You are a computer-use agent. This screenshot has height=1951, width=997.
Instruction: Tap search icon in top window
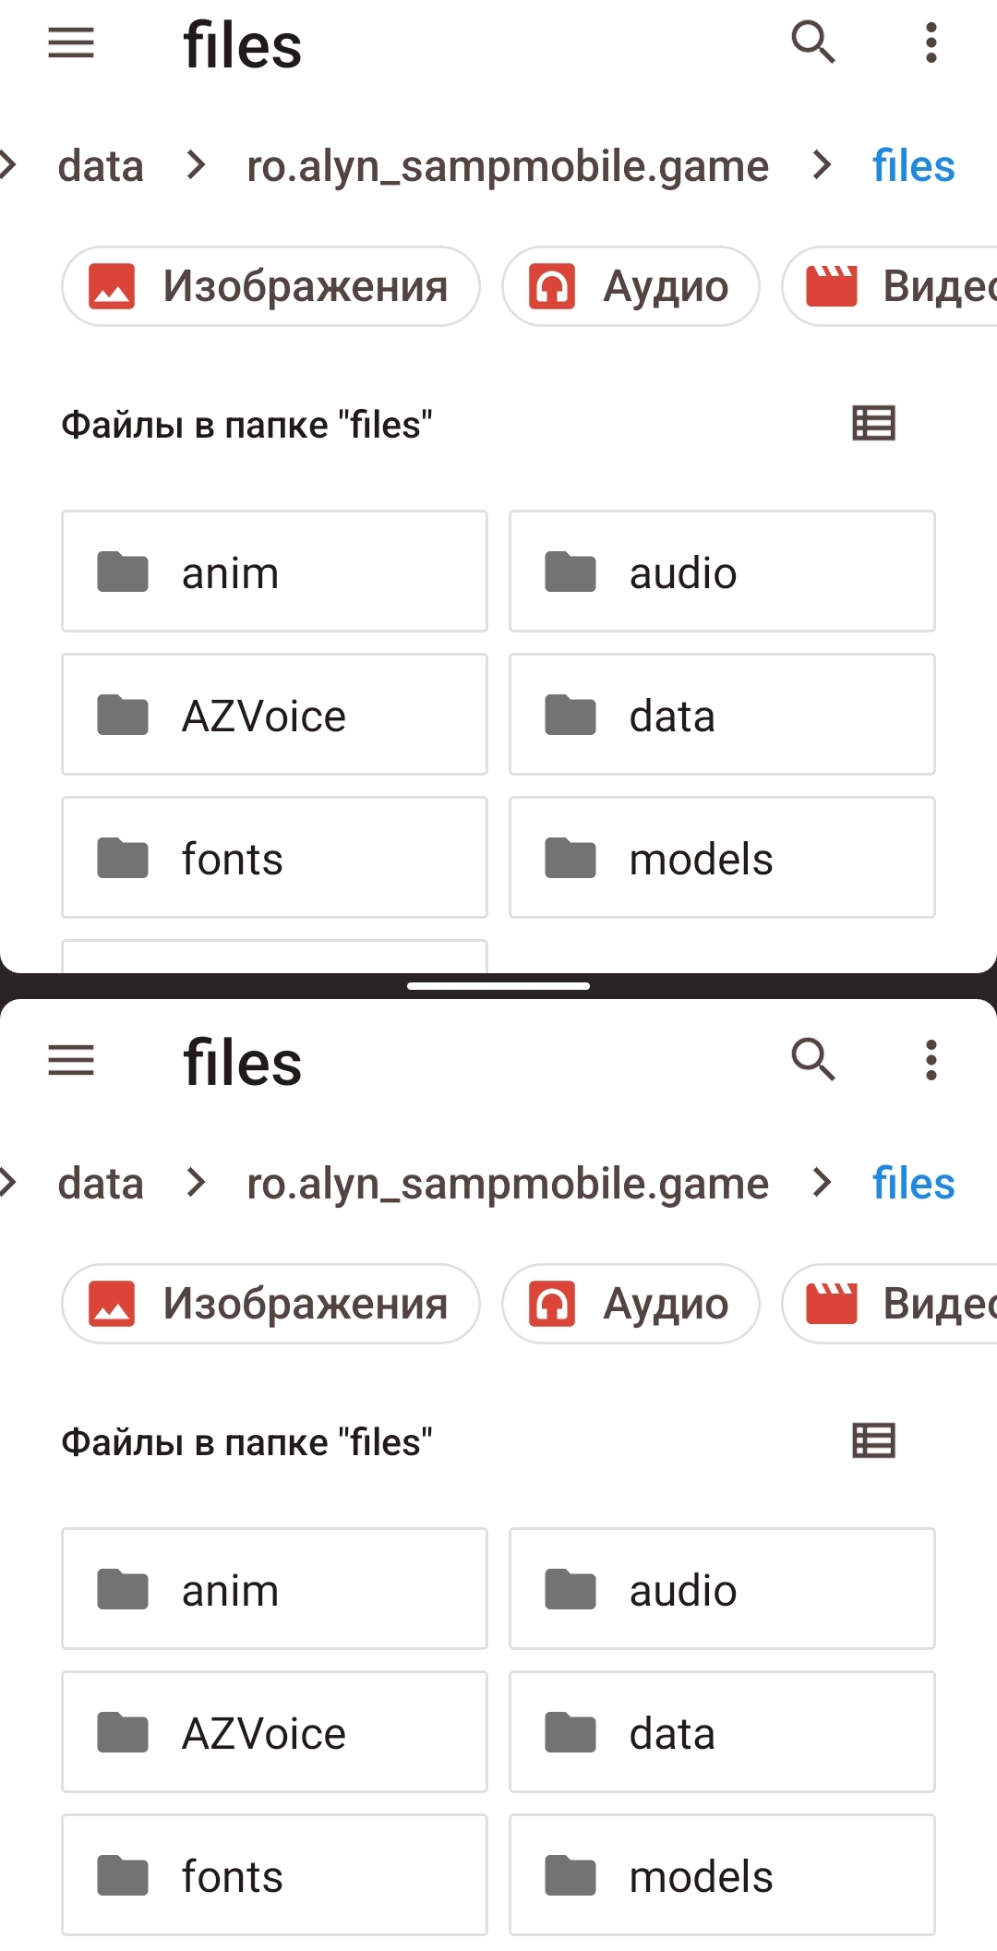(x=813, y=42)
